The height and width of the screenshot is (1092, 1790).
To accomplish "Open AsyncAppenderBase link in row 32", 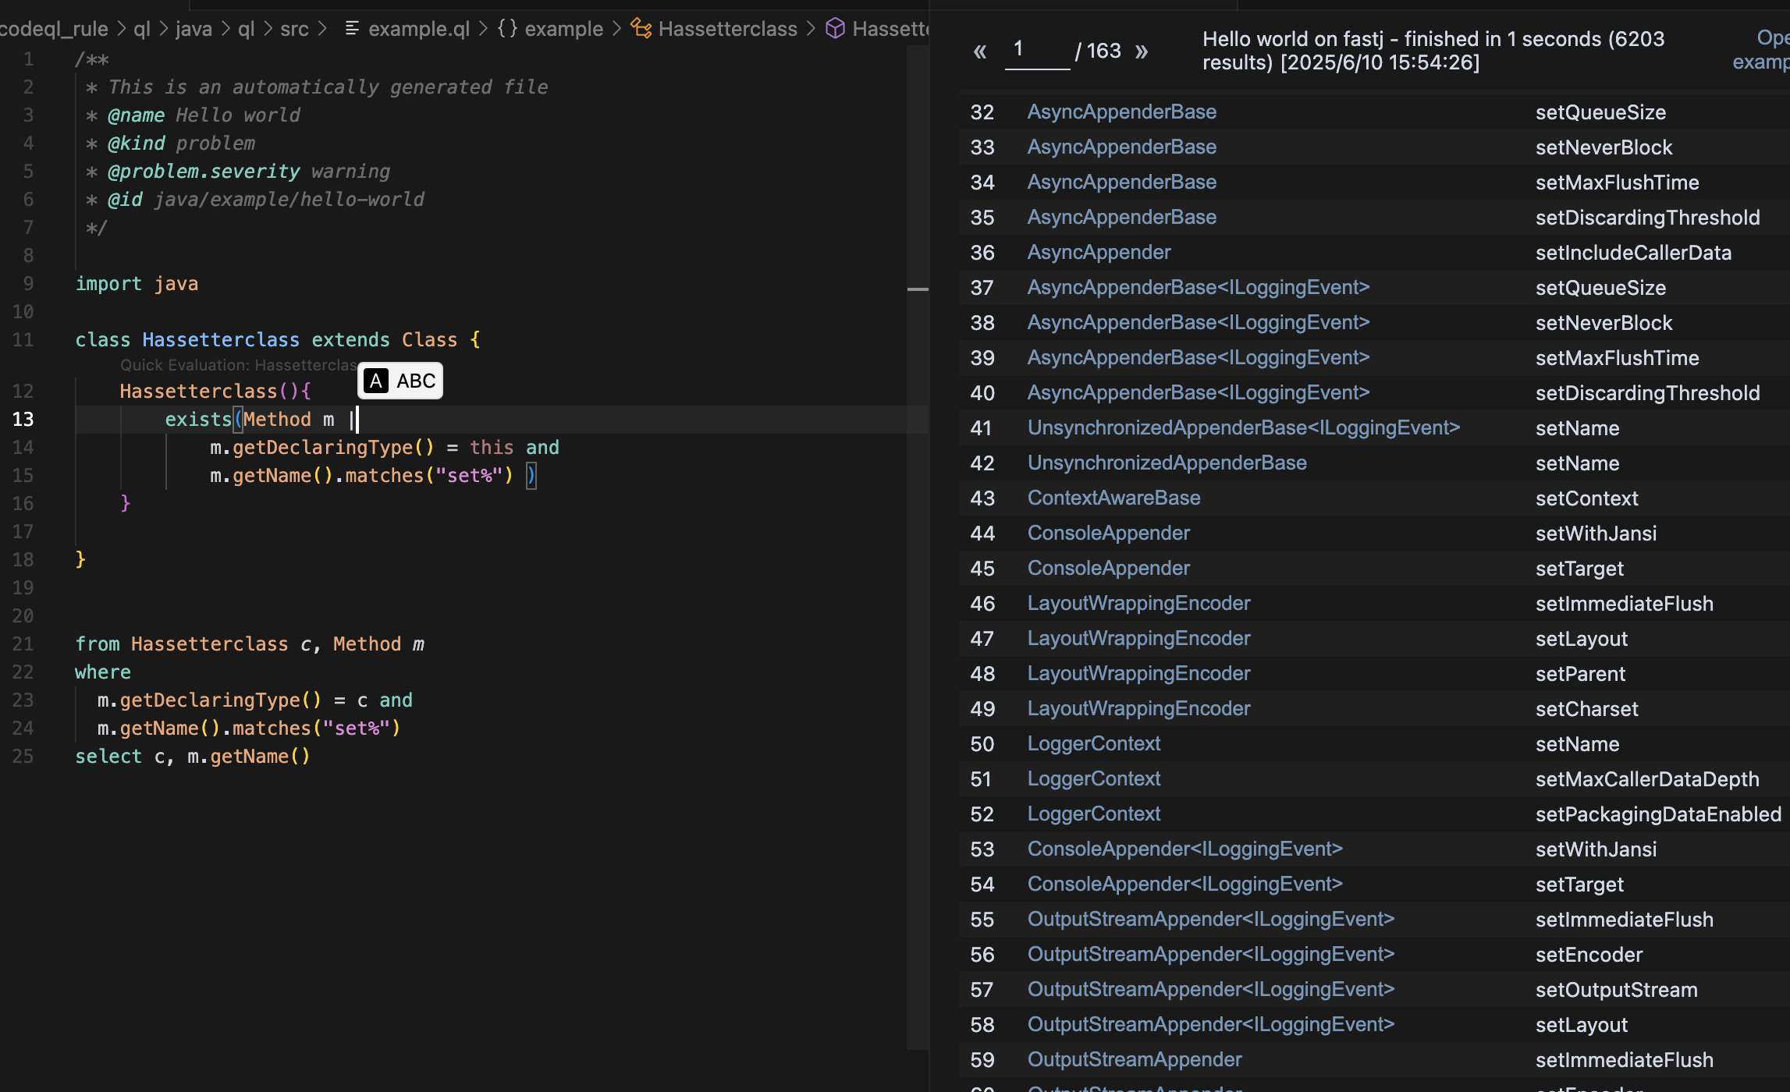I will (x=1121, y=112).
